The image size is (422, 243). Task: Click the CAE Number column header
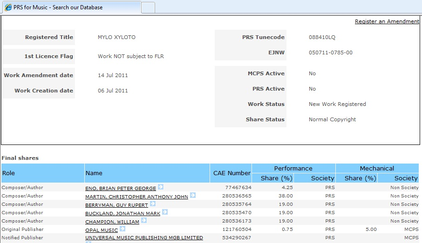click(x=231, y=173)
